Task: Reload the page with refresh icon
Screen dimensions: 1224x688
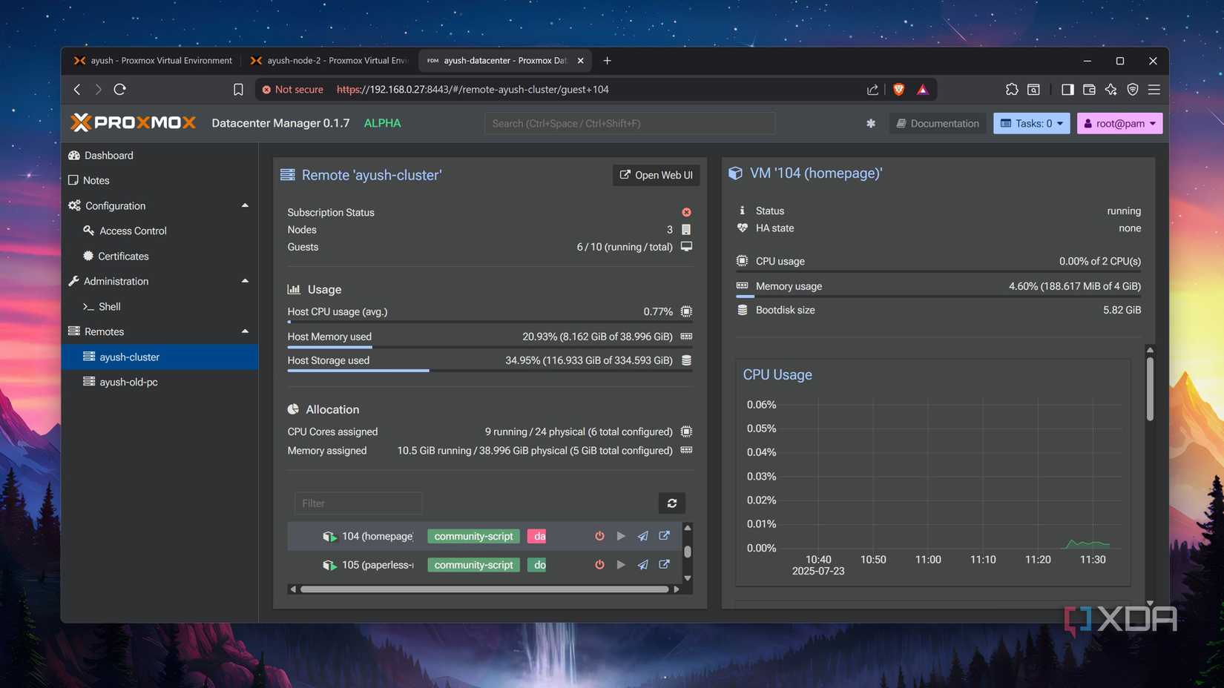Action: tap(119, 89)
